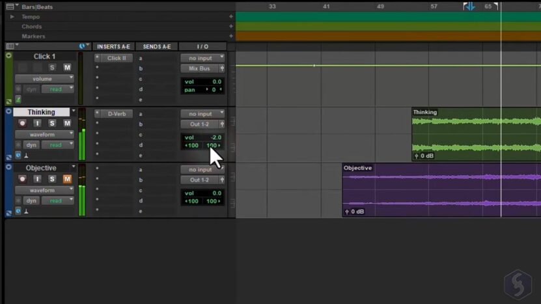Click the D-Verb insert bypass selector
The height and width of the screenshot is (304, 541).
tap(97, 113)
